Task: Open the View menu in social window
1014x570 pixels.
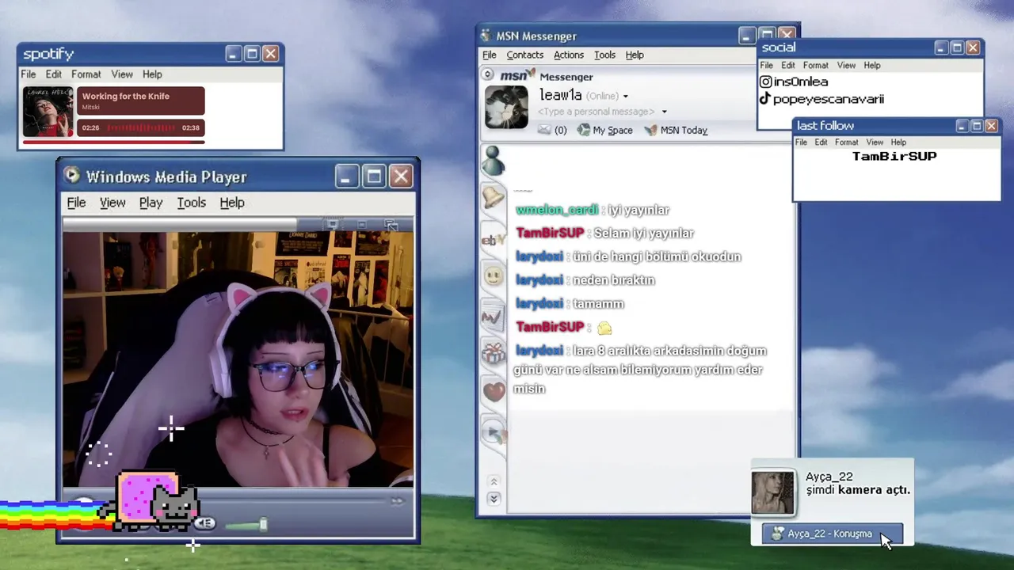Action: tap(846, 66)
